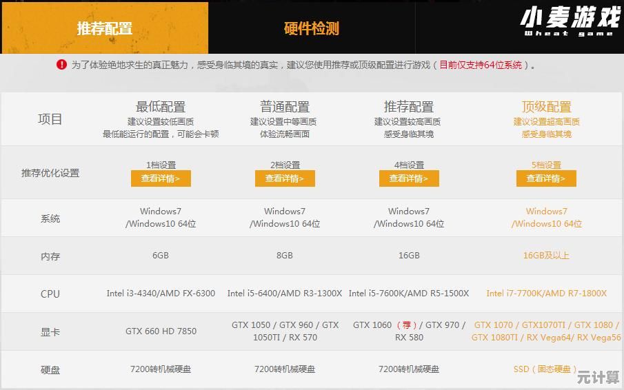Click the 推荐配置 column heading in table
624x390 pixels.
[x=409, y=107]
